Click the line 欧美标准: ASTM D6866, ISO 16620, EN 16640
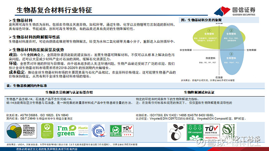 coord(37,115)
